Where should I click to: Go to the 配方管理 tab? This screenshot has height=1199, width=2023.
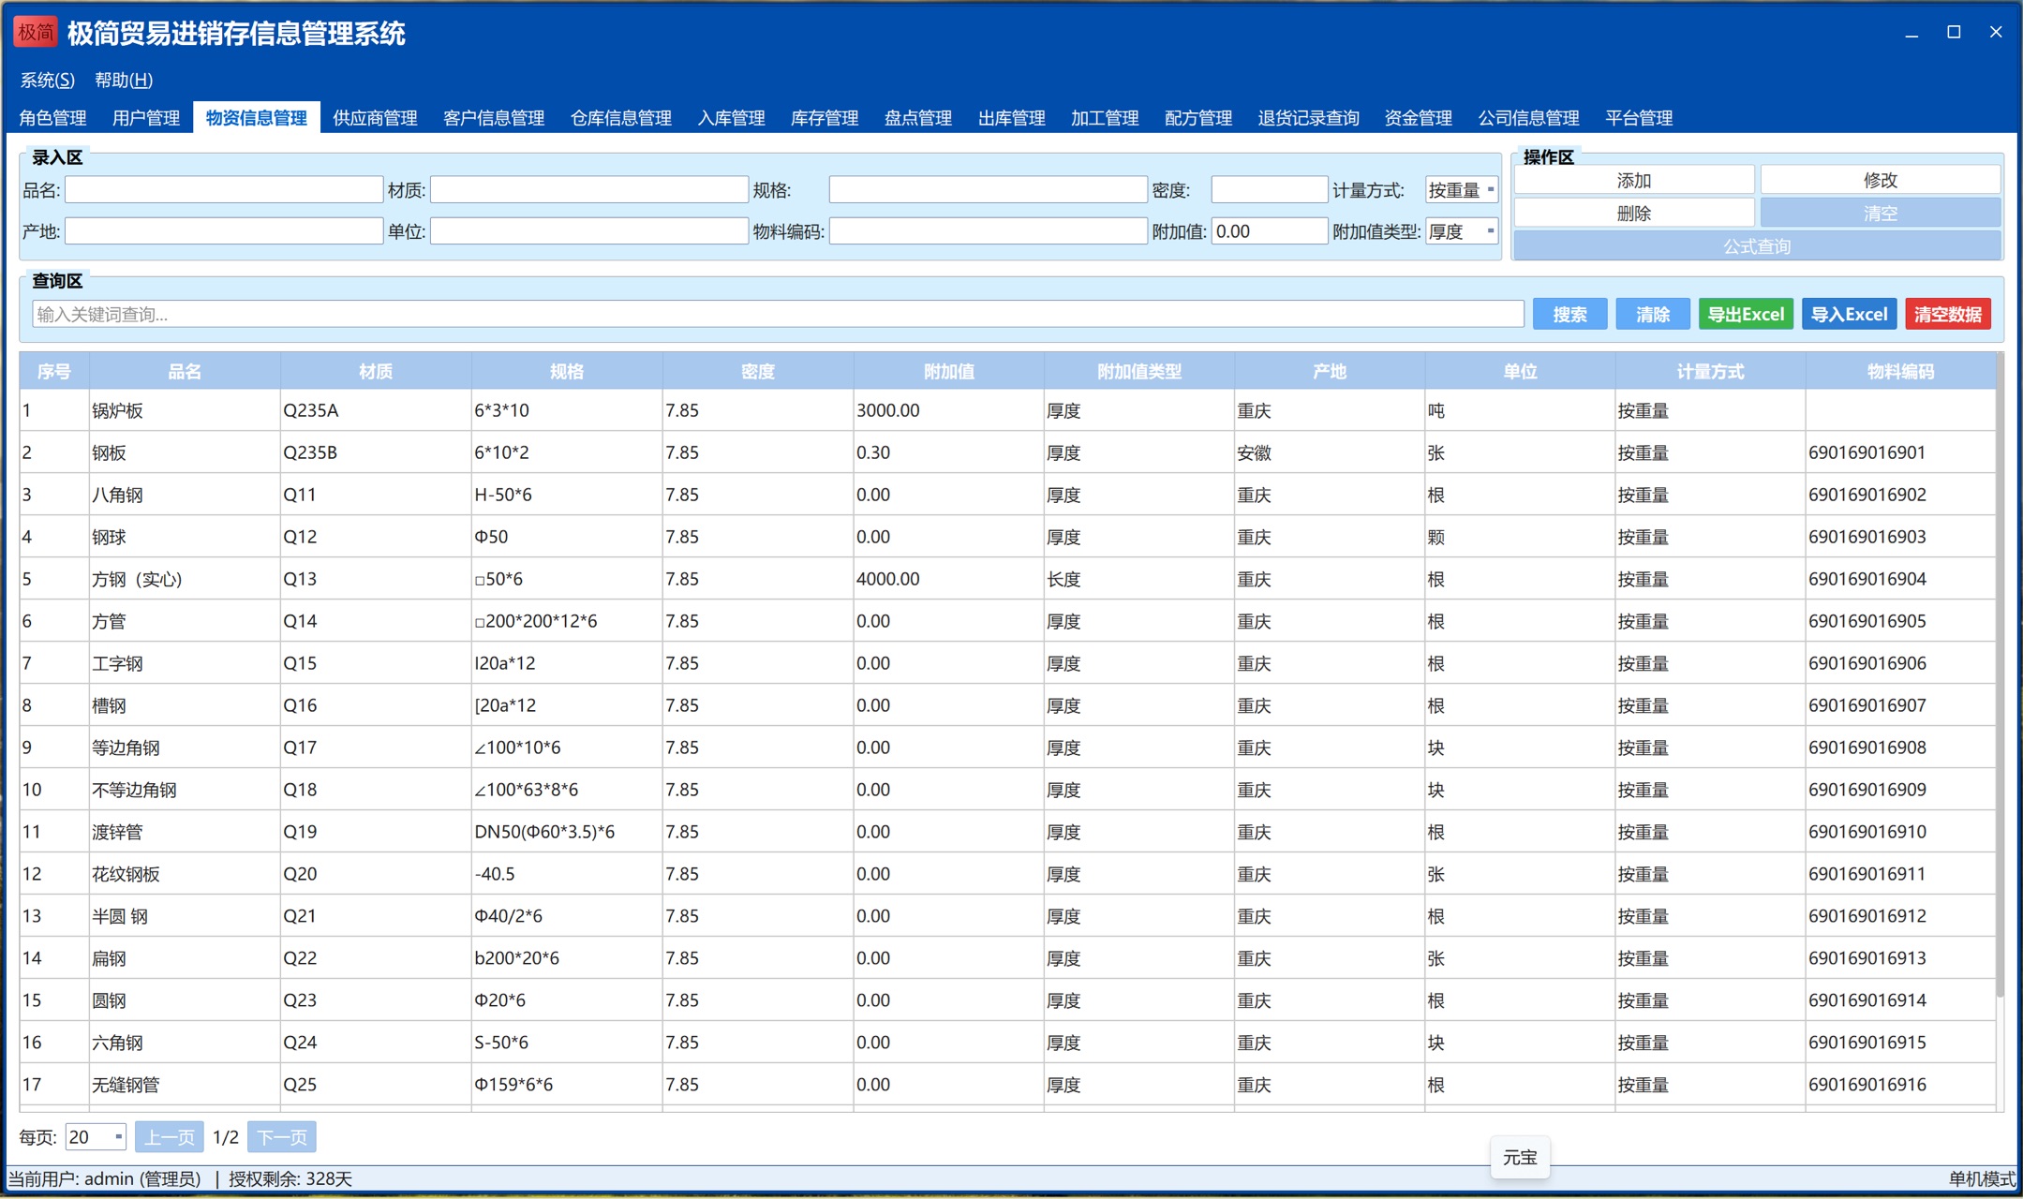1198,118
